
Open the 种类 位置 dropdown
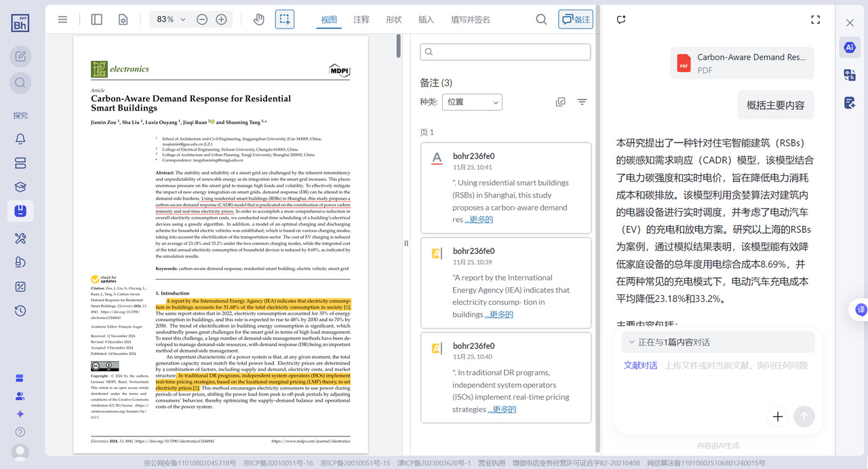[472, 102]
